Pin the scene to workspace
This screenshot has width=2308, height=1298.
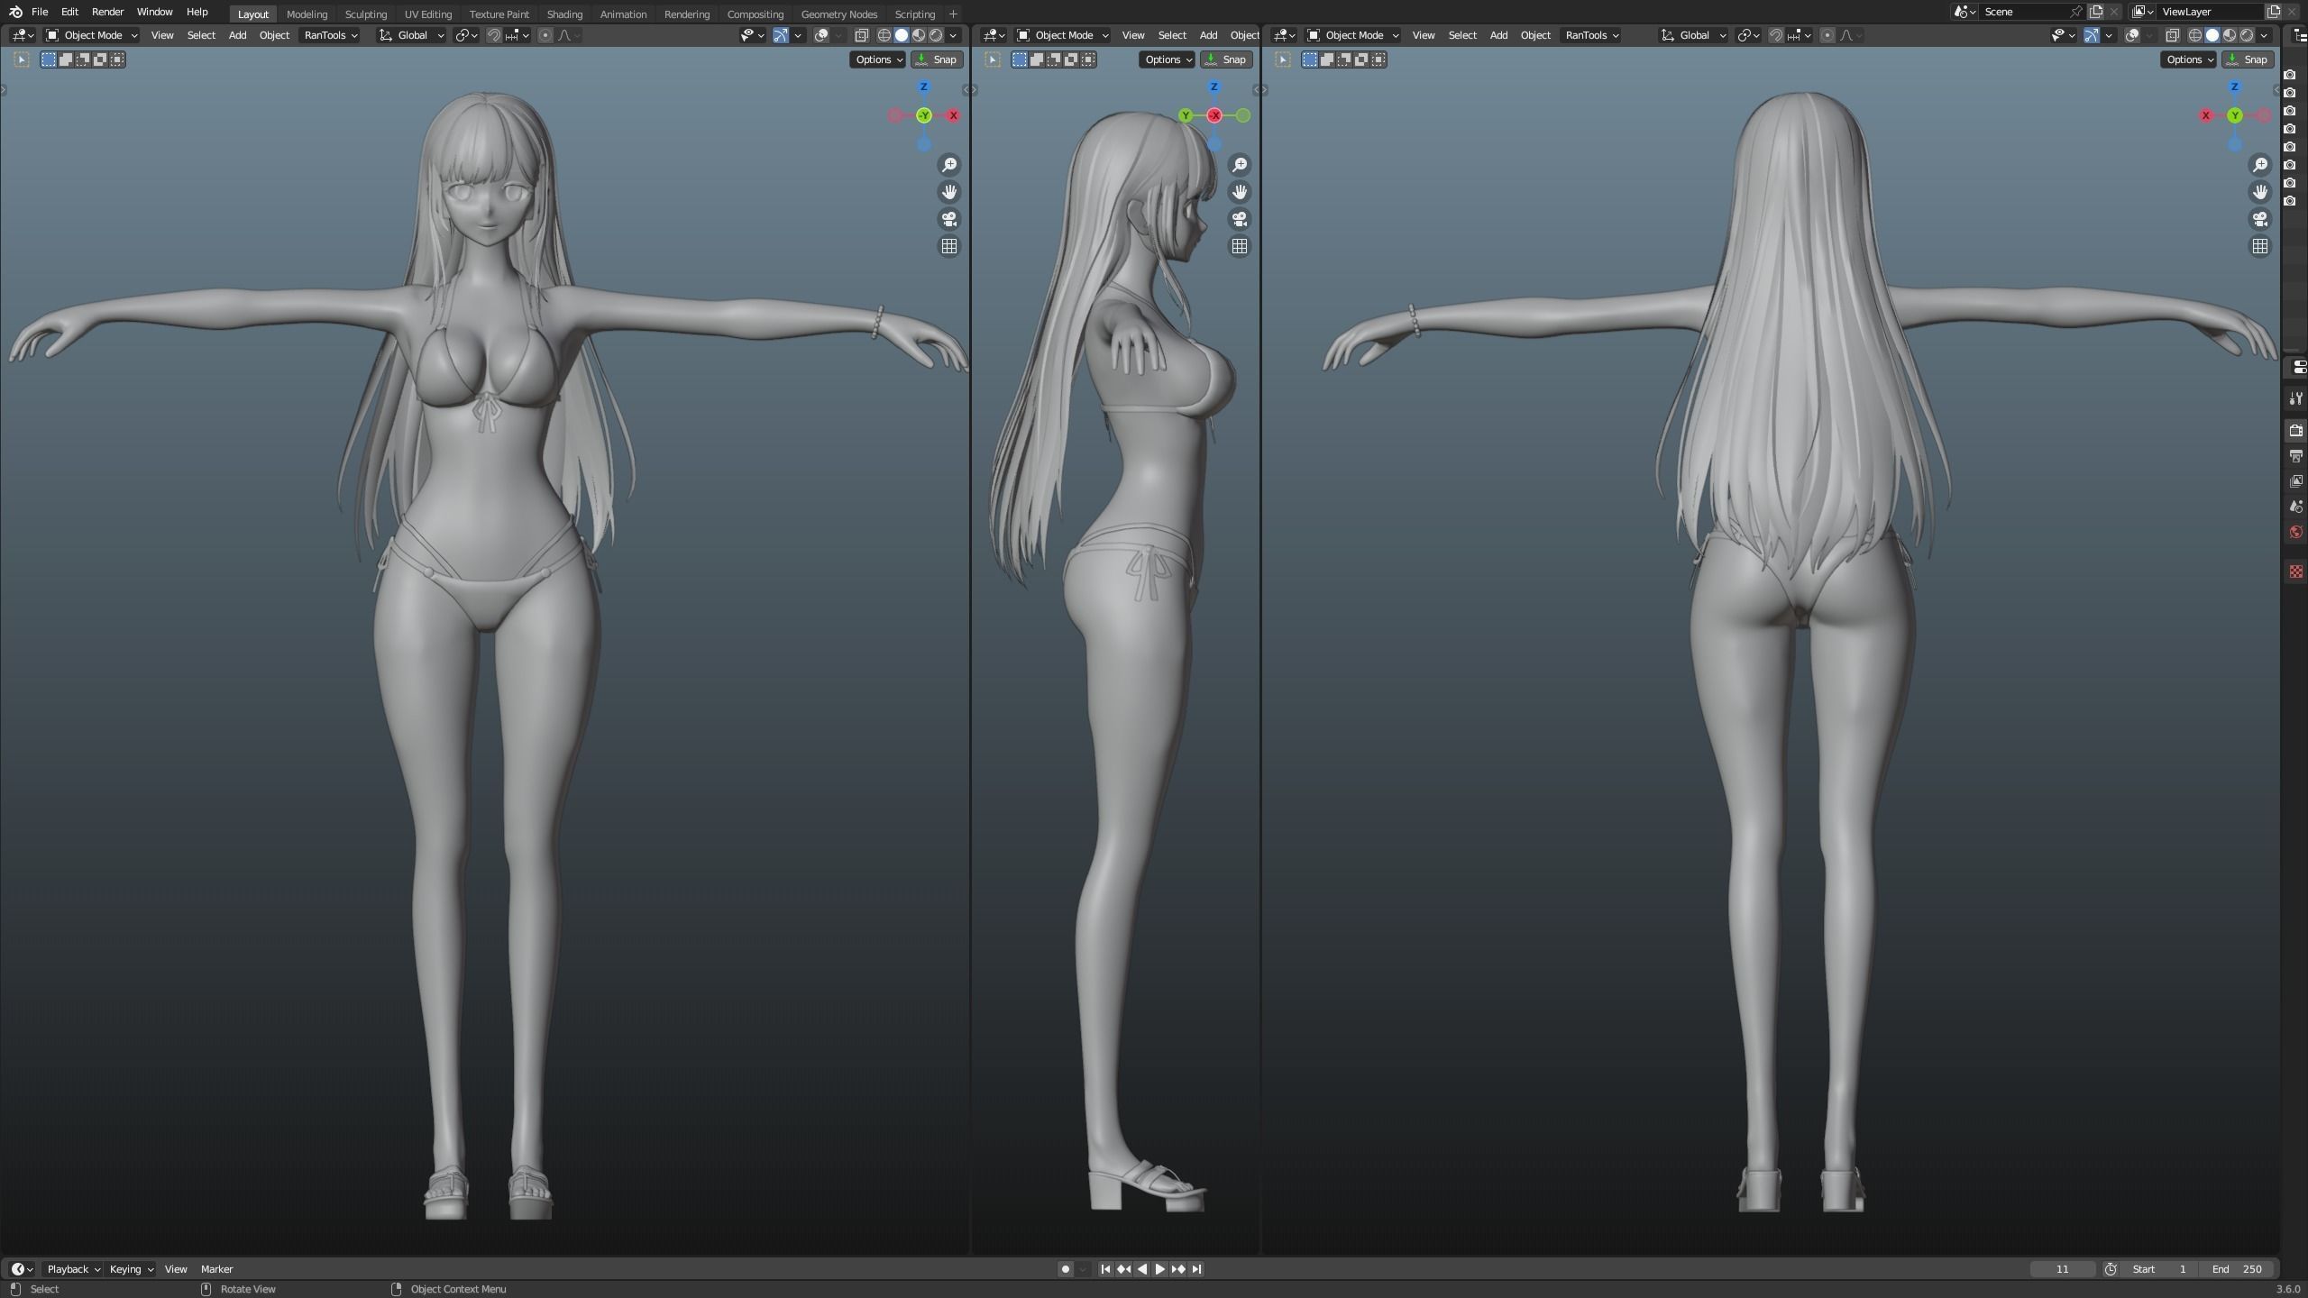pyautogui.click(x=2076, y=12)
